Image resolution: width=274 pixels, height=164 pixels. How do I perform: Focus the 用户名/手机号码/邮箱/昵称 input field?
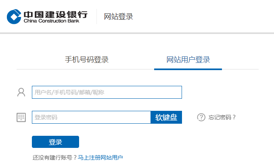pos(107,92)
